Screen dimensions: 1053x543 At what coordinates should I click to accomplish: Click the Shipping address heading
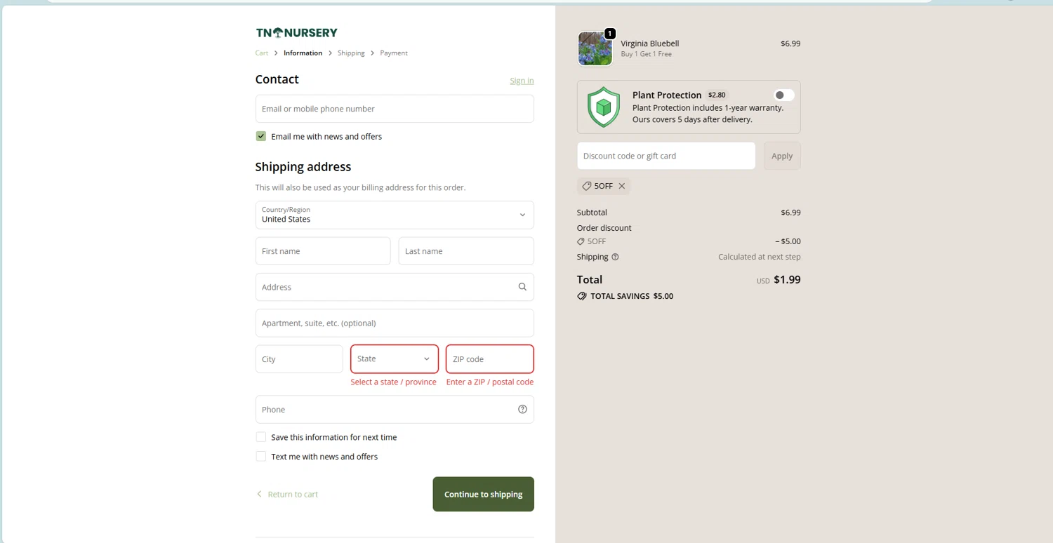click(x=303, y=167)
